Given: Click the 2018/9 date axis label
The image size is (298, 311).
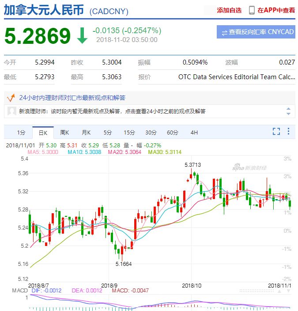Looking at the screenshot, I should [x=109, y=286].
